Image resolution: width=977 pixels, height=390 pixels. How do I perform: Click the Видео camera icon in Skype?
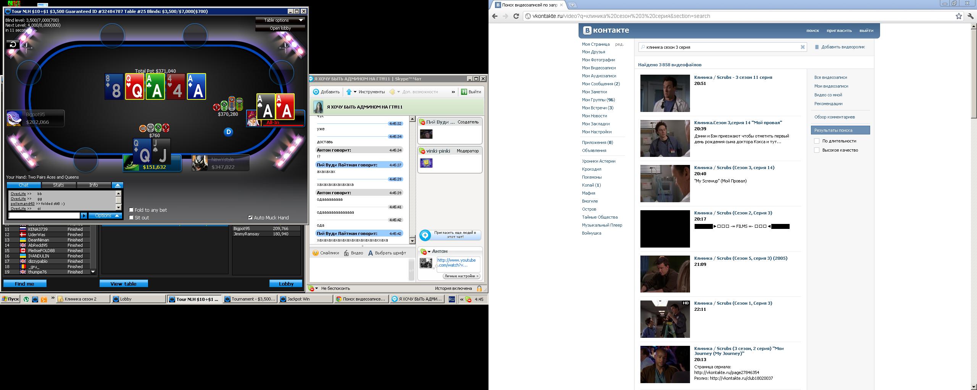tap(346, 253)
